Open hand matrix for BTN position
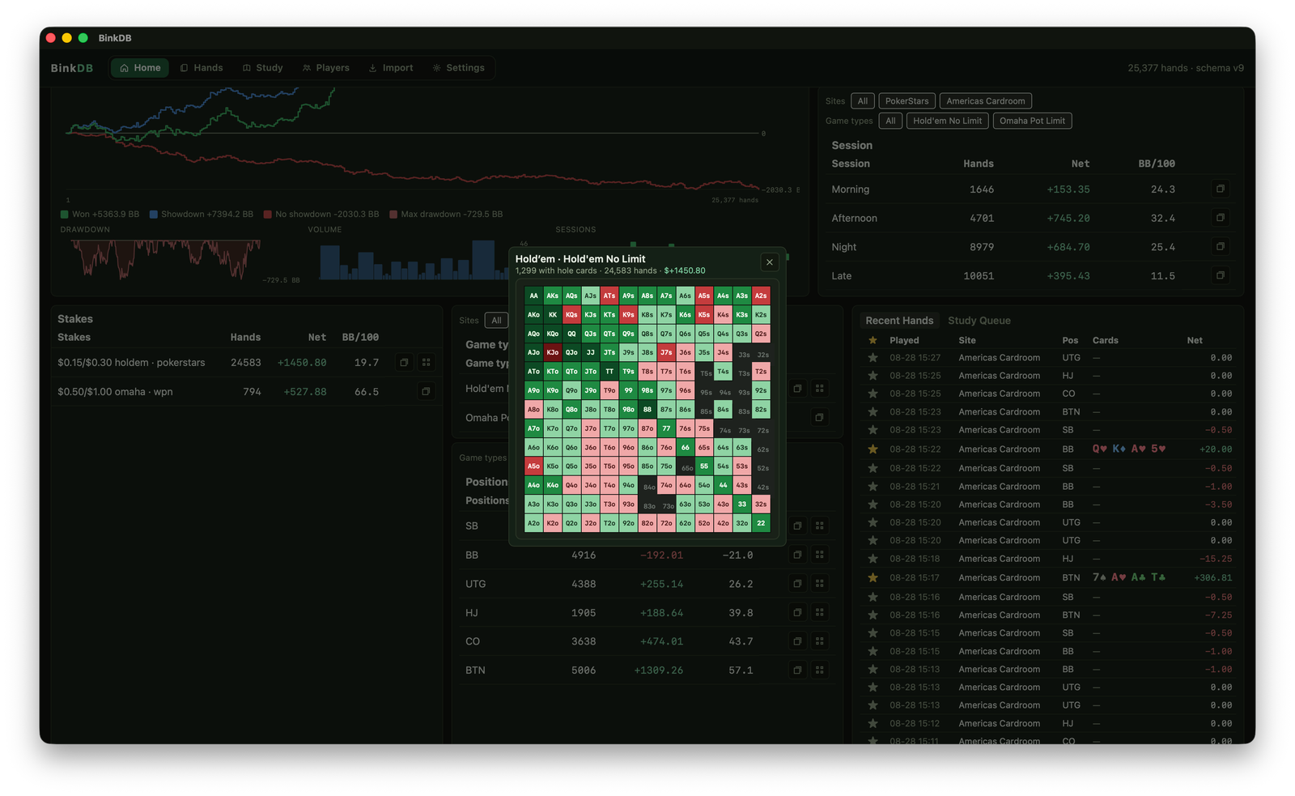Image resolution: width=1295 pixels, height=796 pixels. [x=820, y=670]
